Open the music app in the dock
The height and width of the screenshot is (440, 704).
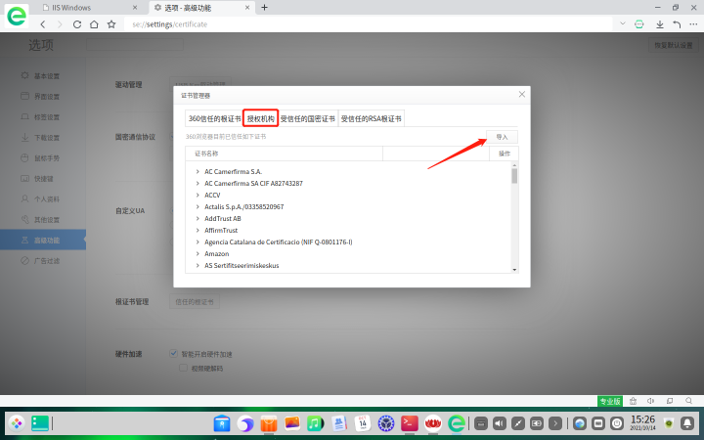(x=315, y=423)
